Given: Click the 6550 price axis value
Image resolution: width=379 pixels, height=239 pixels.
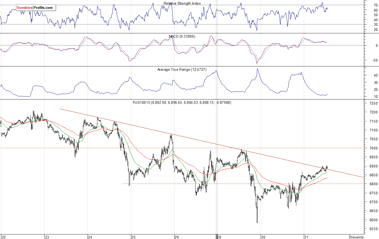Looking at the screenshot, I should pos(373,229).
